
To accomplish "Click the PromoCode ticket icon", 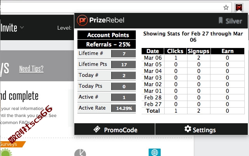I will [97, 129].
